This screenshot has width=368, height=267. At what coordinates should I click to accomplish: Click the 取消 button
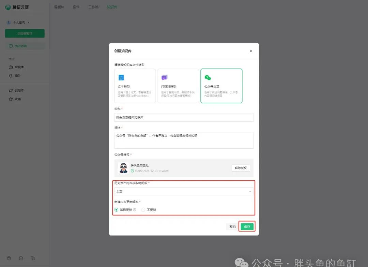point(232,227)
